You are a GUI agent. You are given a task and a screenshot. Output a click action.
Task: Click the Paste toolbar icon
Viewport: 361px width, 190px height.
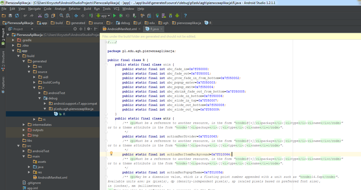(x=53, y=16)
